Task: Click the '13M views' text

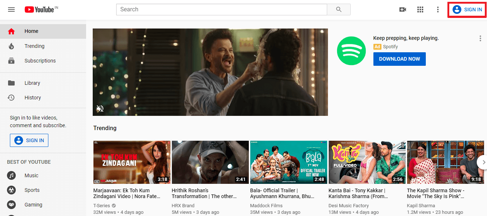Action: pos(340,212)
